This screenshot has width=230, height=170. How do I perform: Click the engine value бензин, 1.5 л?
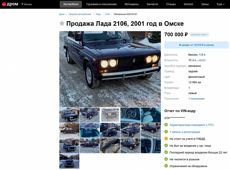point(197,55)
